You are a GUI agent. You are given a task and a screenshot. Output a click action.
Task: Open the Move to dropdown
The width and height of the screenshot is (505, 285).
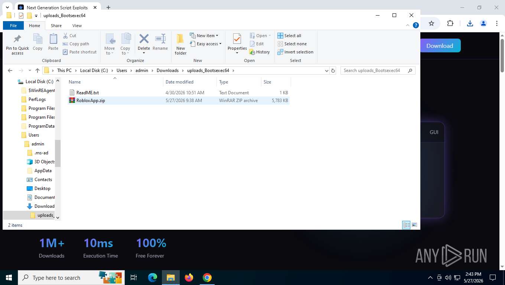[110, 45]
